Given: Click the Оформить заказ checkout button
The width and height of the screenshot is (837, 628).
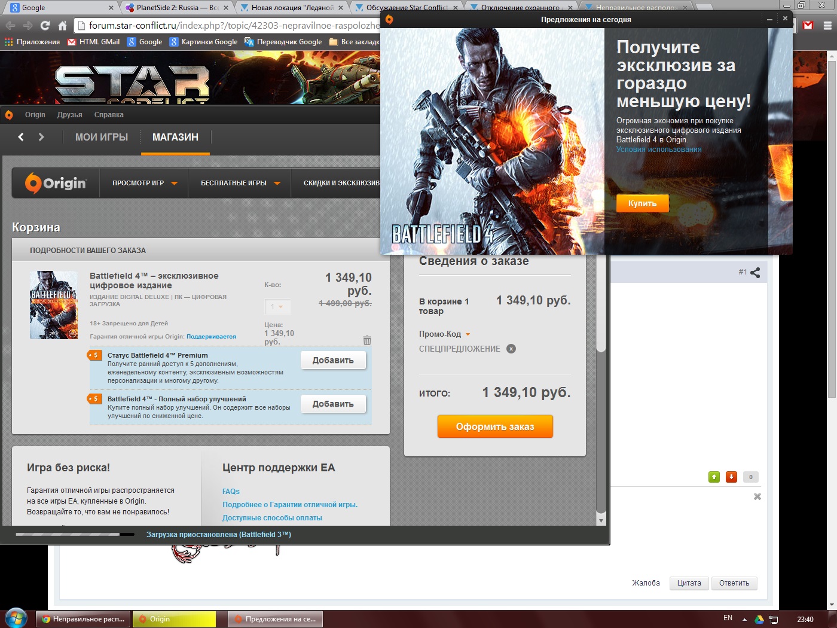Looking at the screenshot, I should tap(495, 426).
